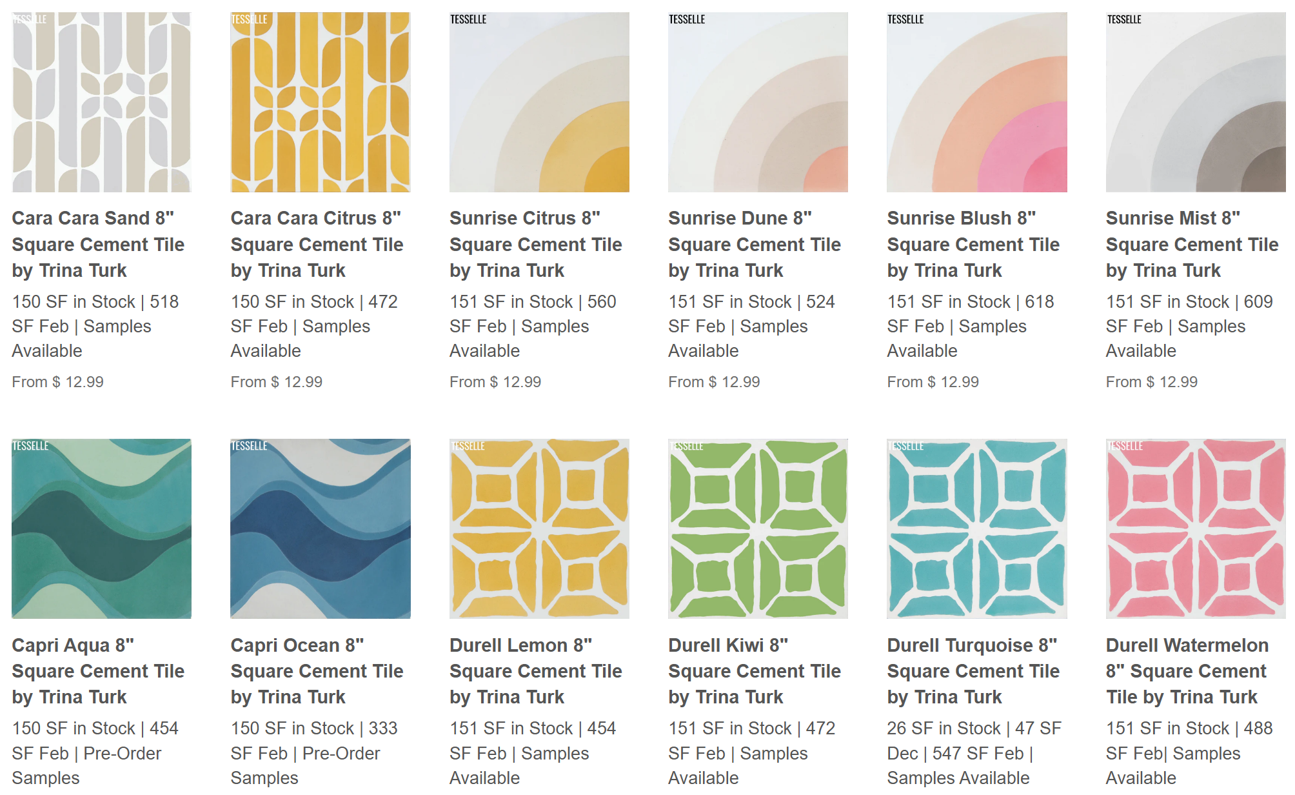Select the Sunrise Dune tile thumbnail
This screenshot has height=795, width=1295.
(758, 102)
